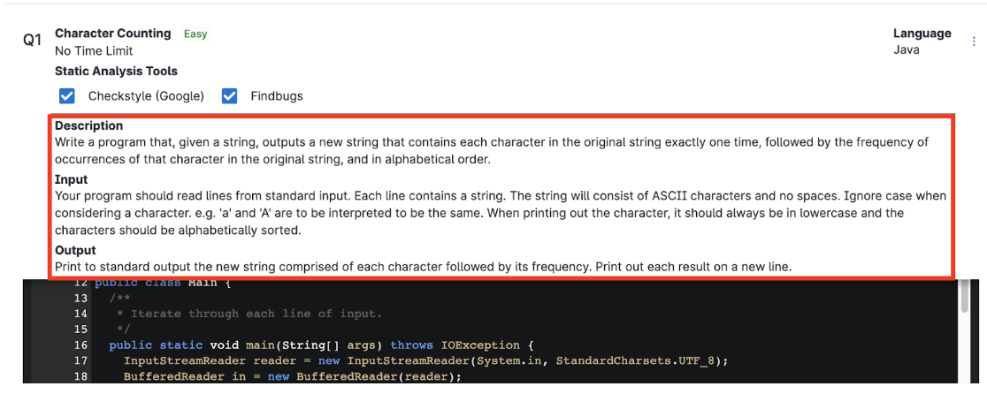This screenshot has width=987, height=394.
Task: Open the three-dot question options menu
Action: [974, 42]
